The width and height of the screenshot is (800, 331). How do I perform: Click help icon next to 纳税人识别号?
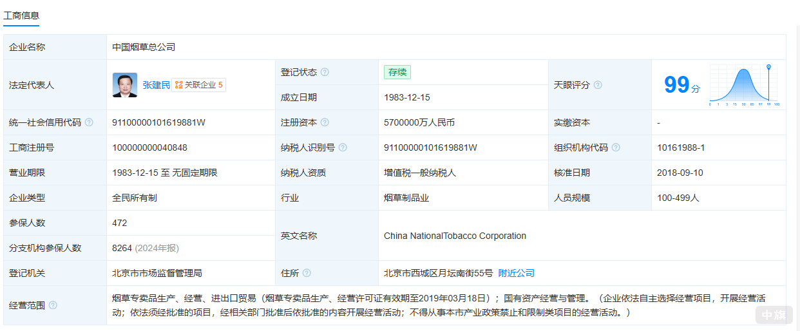point(343,147)
